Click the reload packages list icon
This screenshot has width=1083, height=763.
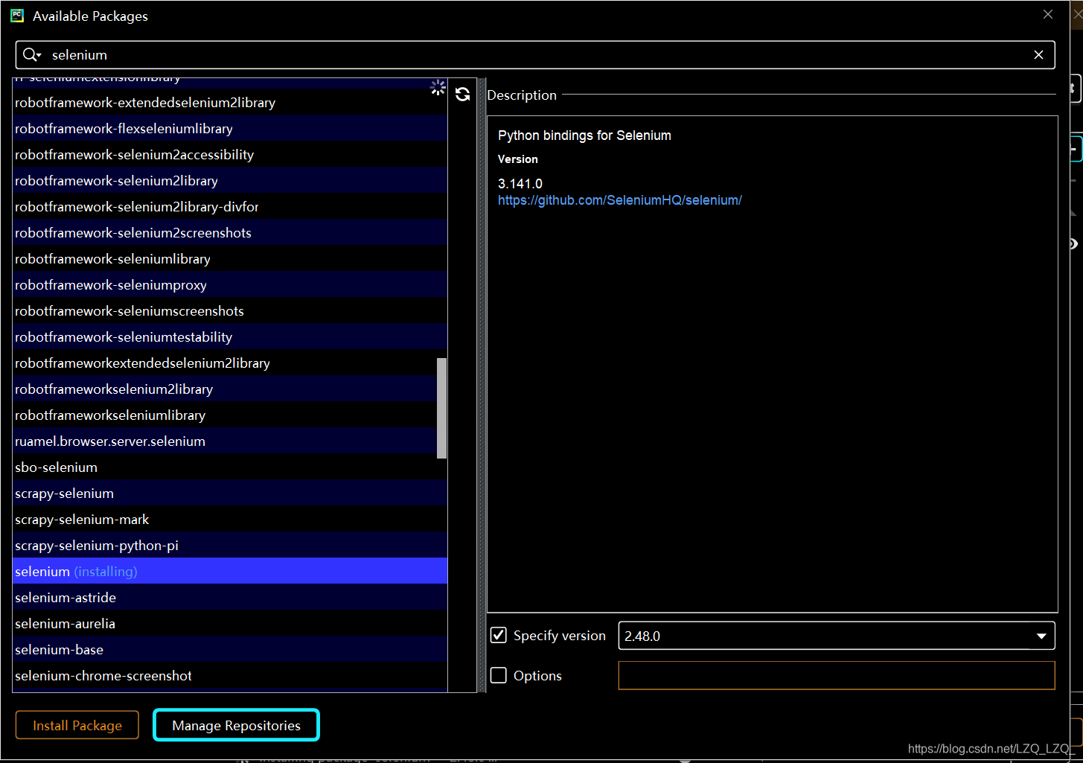(x=462, y=94)
